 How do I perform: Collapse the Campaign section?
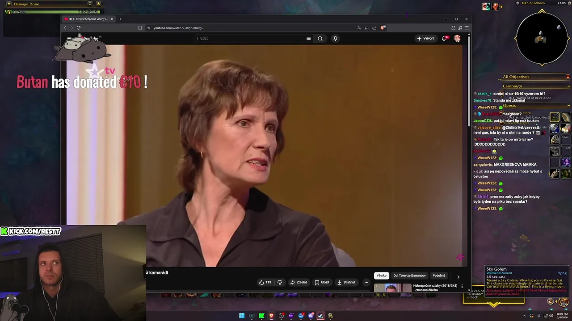568,86
